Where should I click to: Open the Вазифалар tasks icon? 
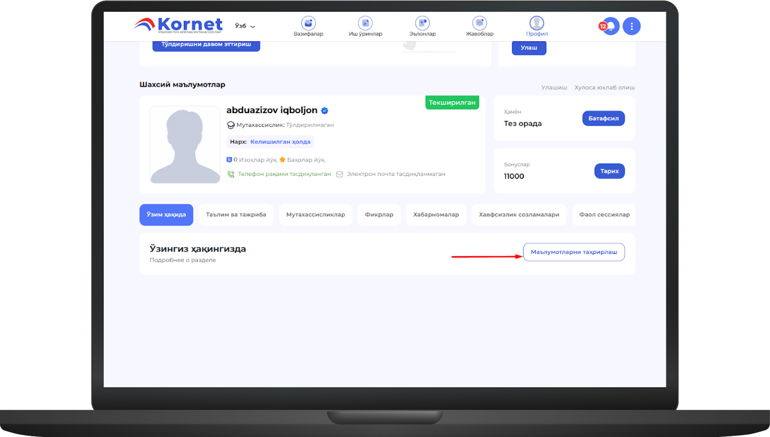click(308, 24)
